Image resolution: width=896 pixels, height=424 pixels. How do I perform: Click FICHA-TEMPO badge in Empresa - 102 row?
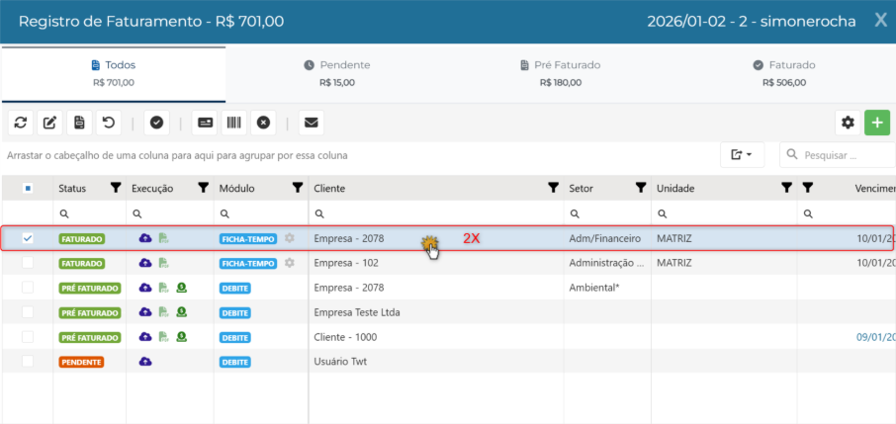point(248,263)
